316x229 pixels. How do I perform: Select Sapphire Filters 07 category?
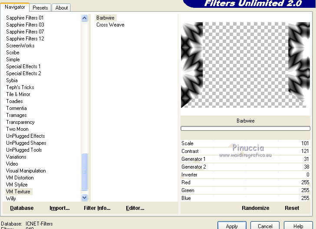(25, 32)
